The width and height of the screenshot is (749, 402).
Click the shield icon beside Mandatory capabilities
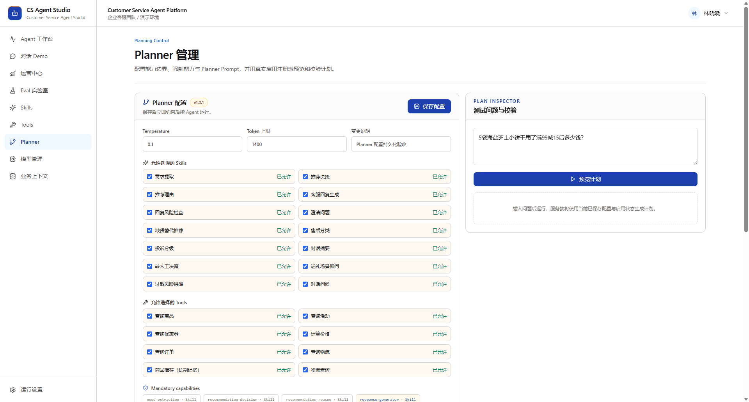coord(146,388)
